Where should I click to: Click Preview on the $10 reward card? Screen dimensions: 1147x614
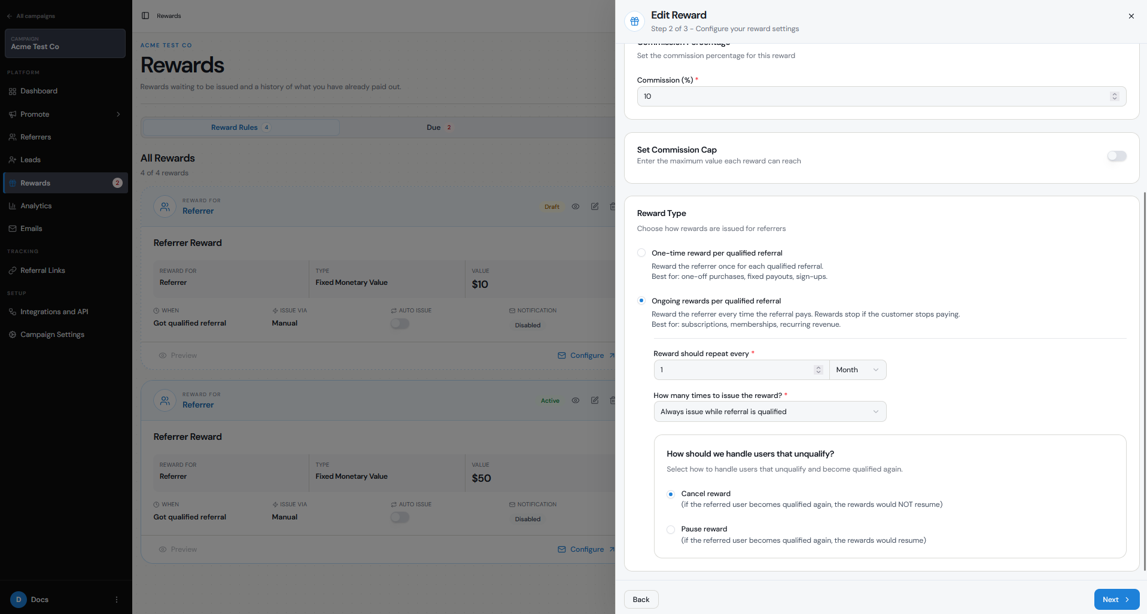[178, 355]
